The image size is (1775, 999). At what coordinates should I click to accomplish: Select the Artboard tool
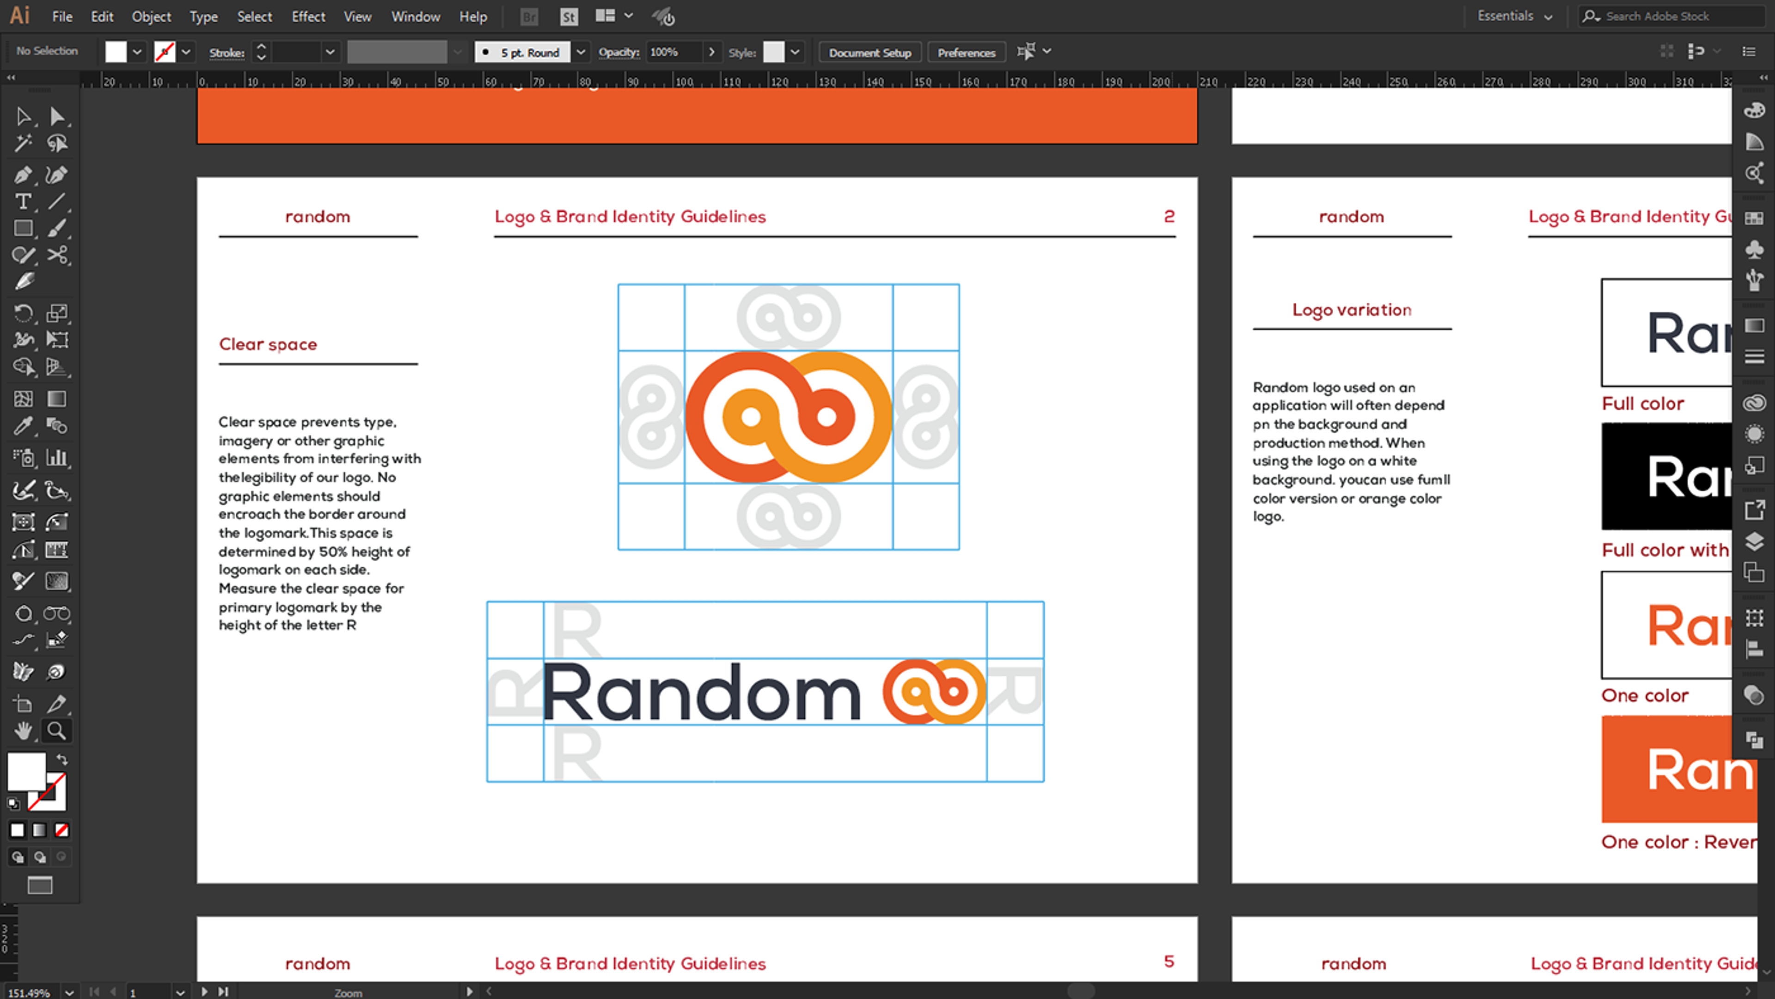click(x=23, y=704)
